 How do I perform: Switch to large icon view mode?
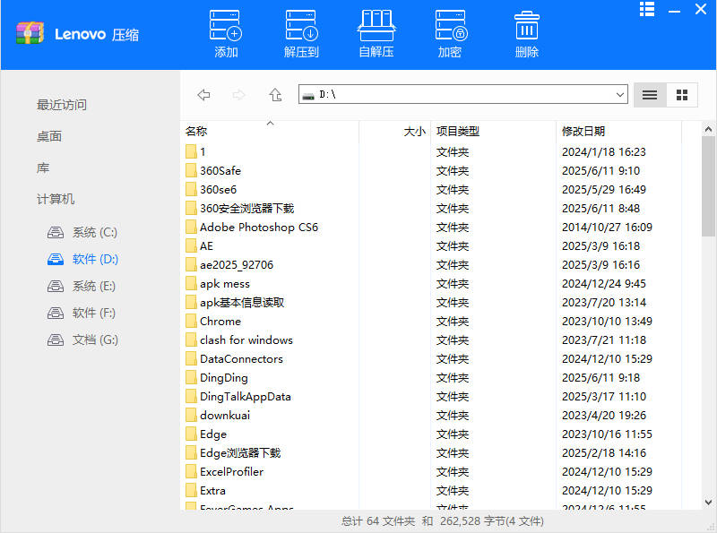pyautogui.click(x=682, y=94)
